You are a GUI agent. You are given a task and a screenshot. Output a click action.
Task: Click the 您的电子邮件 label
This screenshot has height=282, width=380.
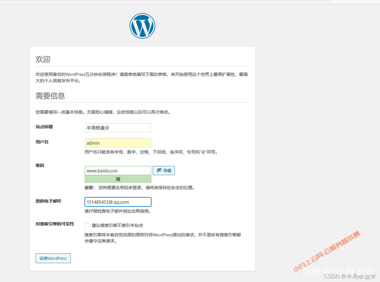pos(48,201)
